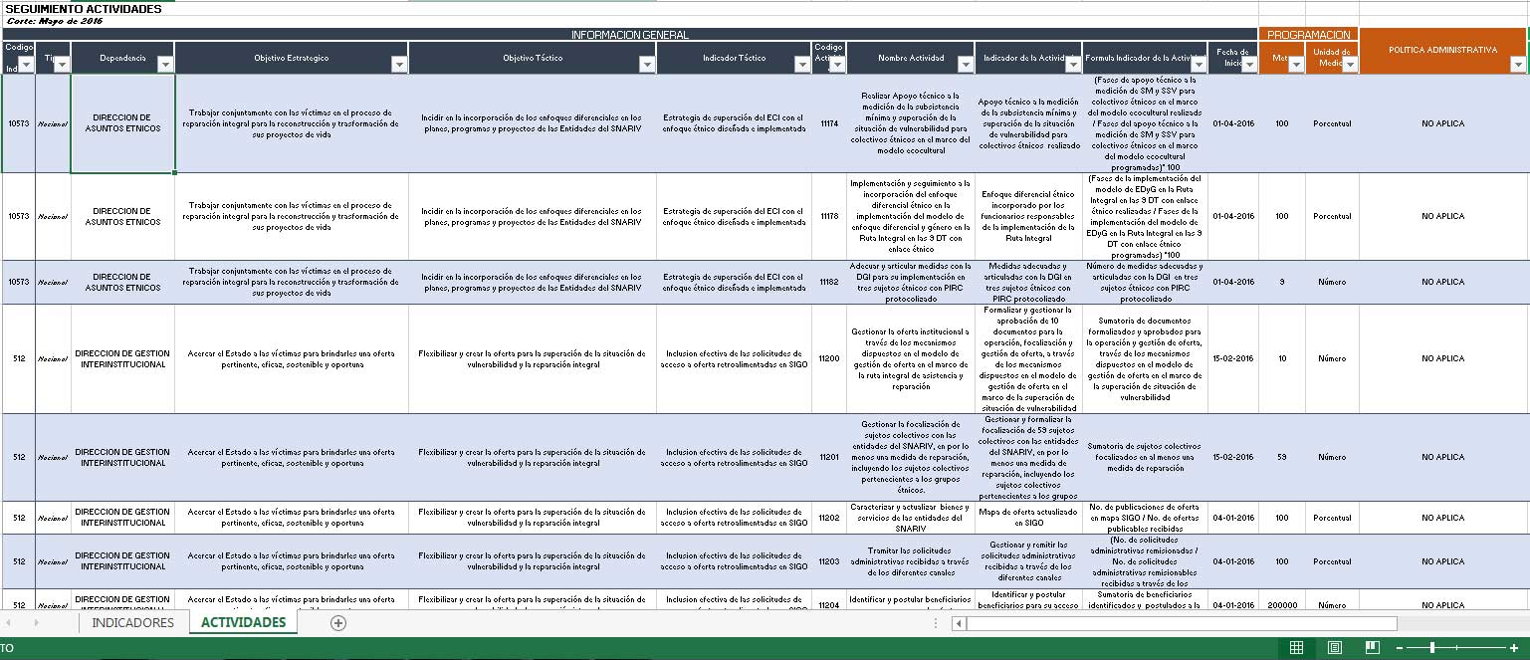This screenshot has height=660, width=1530.
Task: Switch to Page Layout view
Action: pyautogui.click(x=1334, y=648)
